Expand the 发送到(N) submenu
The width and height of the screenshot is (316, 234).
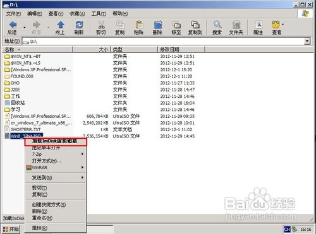click(82, 178)
